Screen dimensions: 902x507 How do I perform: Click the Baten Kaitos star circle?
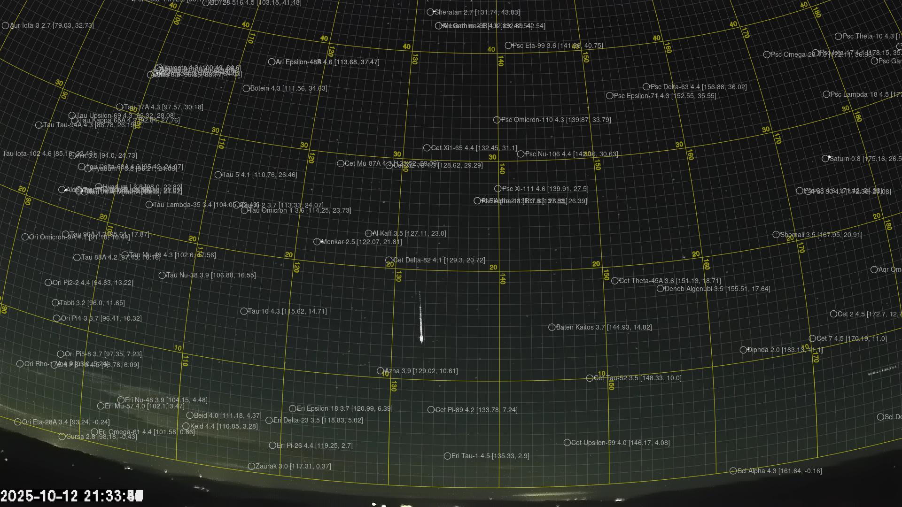tap(552, 327)
